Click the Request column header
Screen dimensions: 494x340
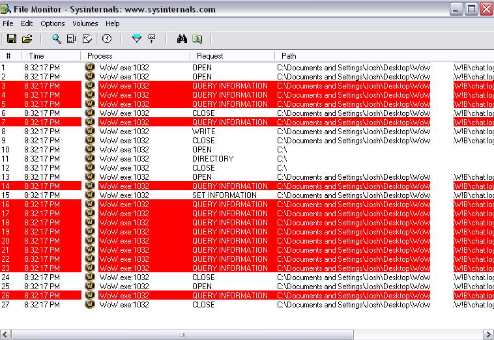pyautogui.click(x=233, y=56)
